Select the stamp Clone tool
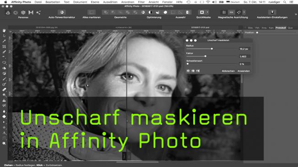The height and width of the screenshot is (167, 298). pyautogui.click(x=4, y=100)
